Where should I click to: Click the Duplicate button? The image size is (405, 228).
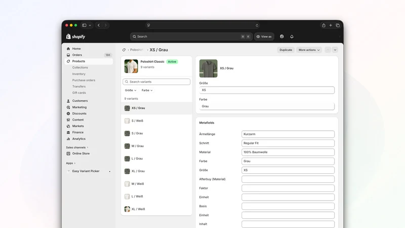coord(286,50)
